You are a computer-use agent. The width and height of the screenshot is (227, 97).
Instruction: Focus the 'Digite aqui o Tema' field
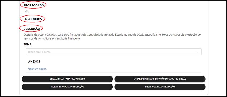point(113,52)
